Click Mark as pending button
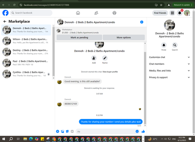The width and height of the screenshot is (195, 142). click(x=79, y=38)
